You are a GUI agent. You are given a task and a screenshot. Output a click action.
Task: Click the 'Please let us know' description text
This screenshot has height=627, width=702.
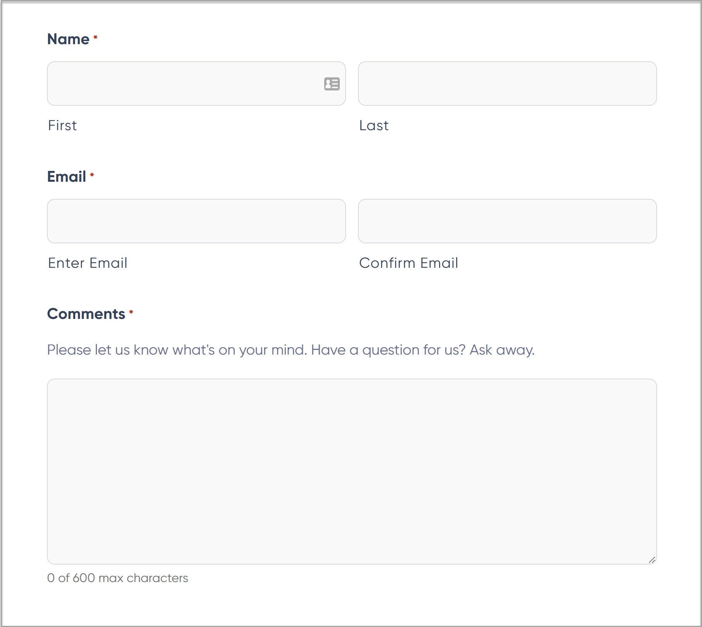pyautogui.click(x=291, y=350)
